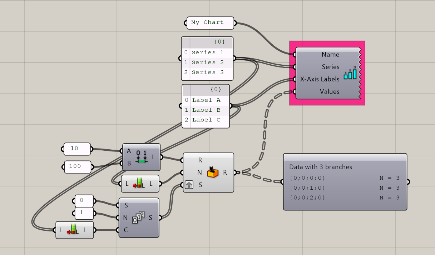Click the Construct Domain component icon
Viewport: 435px width, 255px height.
coord(142,157)
